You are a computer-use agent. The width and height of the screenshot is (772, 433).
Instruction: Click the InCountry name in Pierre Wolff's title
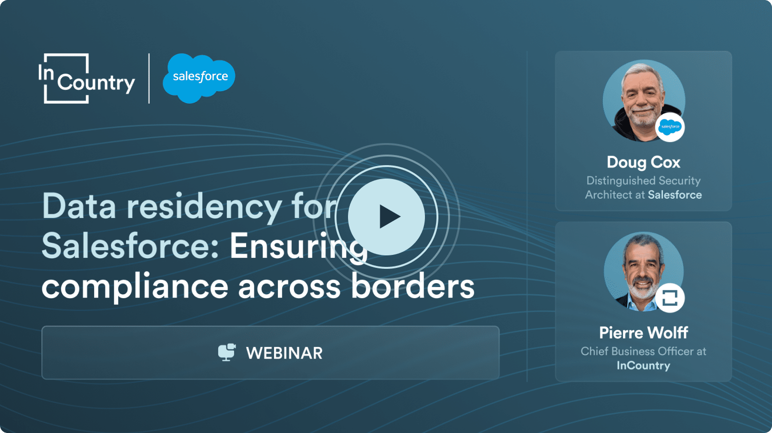point(643,365)
